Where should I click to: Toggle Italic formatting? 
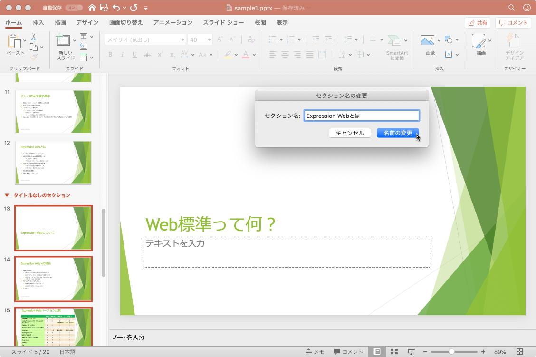tap(123, 54)
